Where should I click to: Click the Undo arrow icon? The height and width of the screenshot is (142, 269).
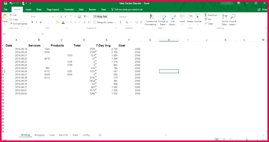point(11,3)
